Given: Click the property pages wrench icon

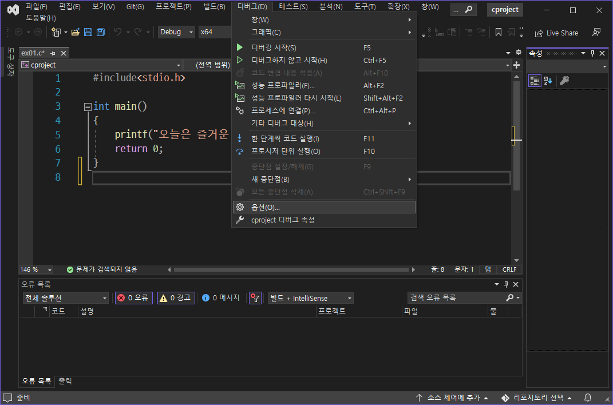Looking at the screenshot, I should tap(564, 81).
